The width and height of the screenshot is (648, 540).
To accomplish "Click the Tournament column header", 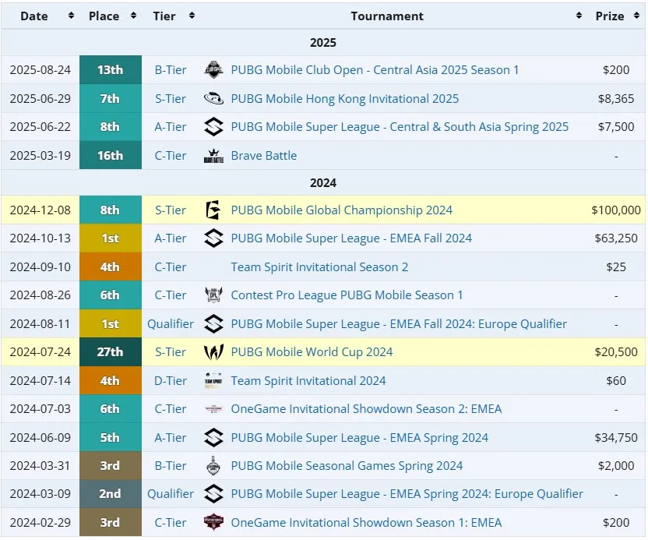I will click(x=387, y=16).
